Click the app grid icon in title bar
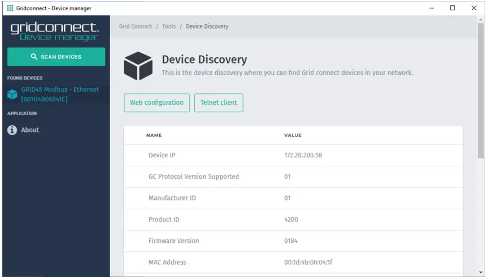Screen dimensions: 487x278 (10, 8)
